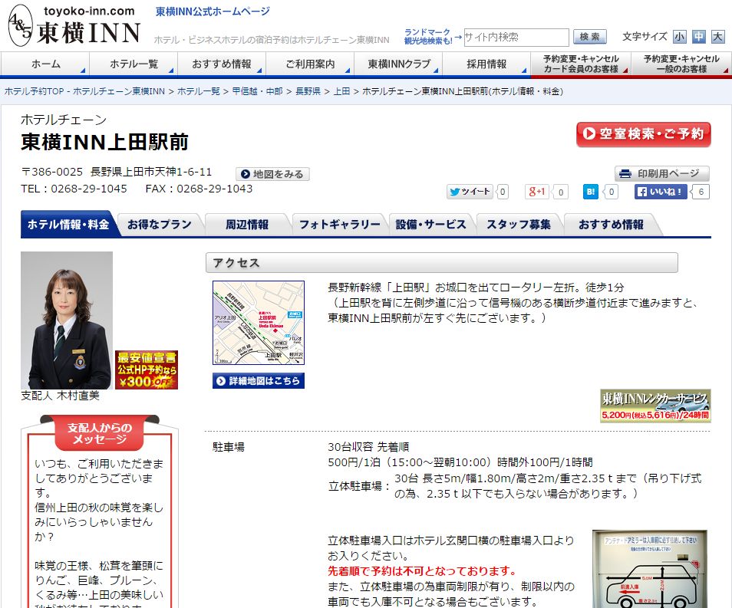Click the ホテル一覧 breadcrumb link

pyautogui.click(x=199, y=91)
